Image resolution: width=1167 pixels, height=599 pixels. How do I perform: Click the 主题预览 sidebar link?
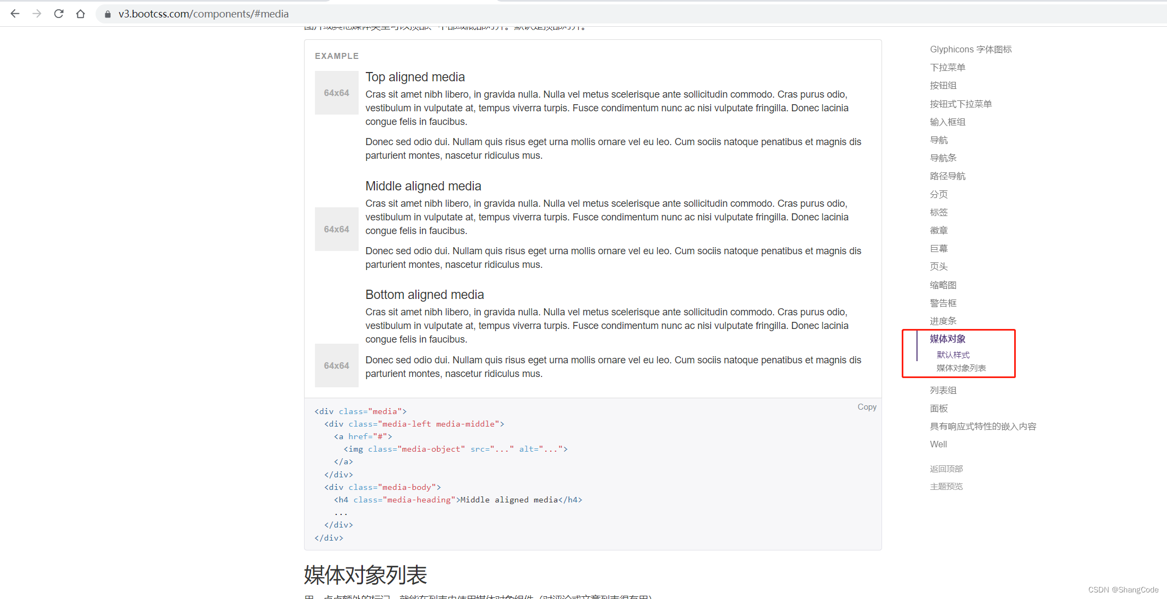coord(946,487)
